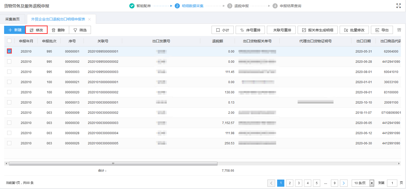Go to the next page arrow
Image resolution: width=406 pixels, height=189 pixels.
(x=343, y=183)
